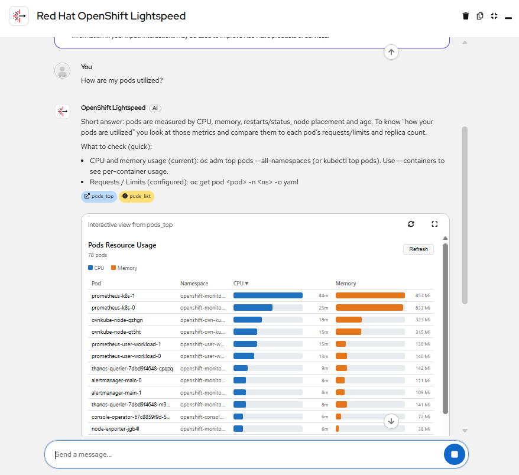Image resolution: width=519 pixels, height=475 pixels.
Task: Click the stop response button
Action: [x=455, y=454]
